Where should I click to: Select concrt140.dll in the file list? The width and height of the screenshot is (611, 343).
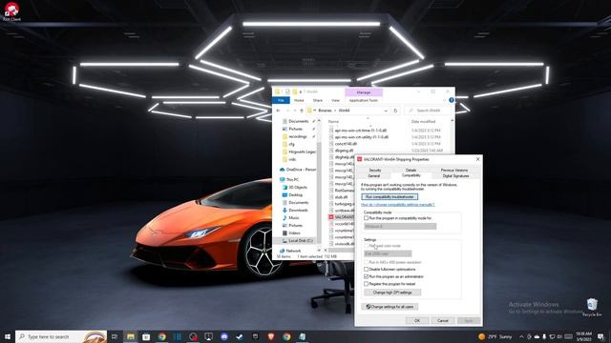click(x=346, y=144)
